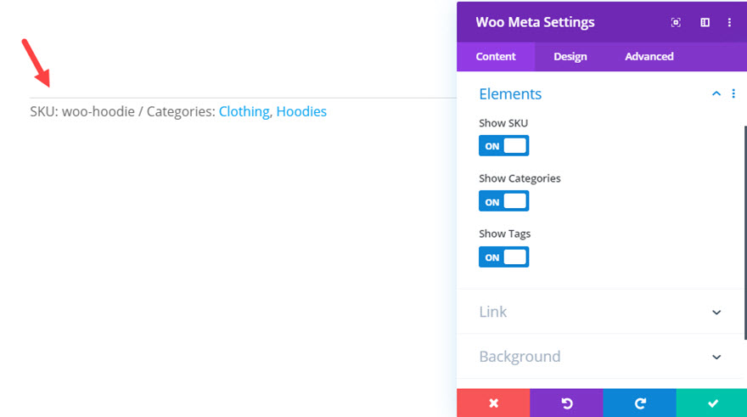The image size is (747, 417).
Task: Discard changes with the red X button
Action: point(493,403)
